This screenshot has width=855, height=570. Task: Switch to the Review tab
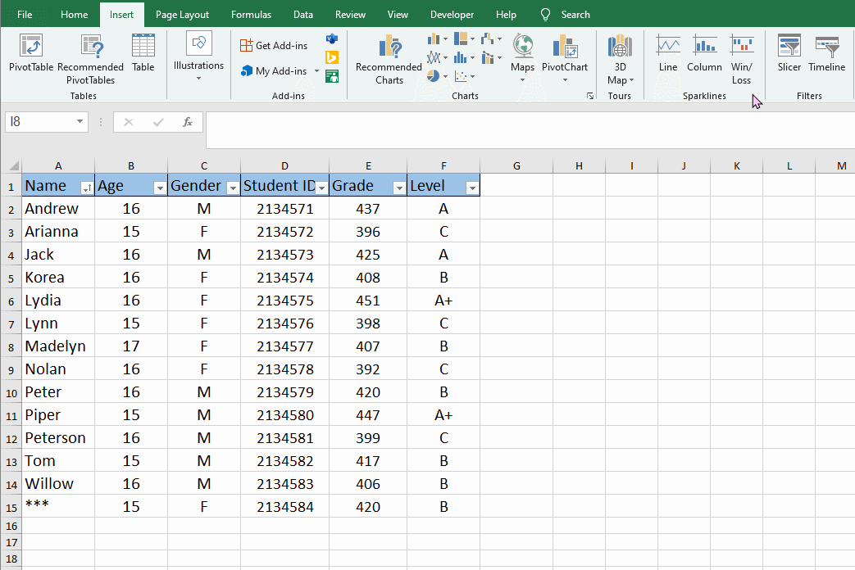tap(350, 15)
